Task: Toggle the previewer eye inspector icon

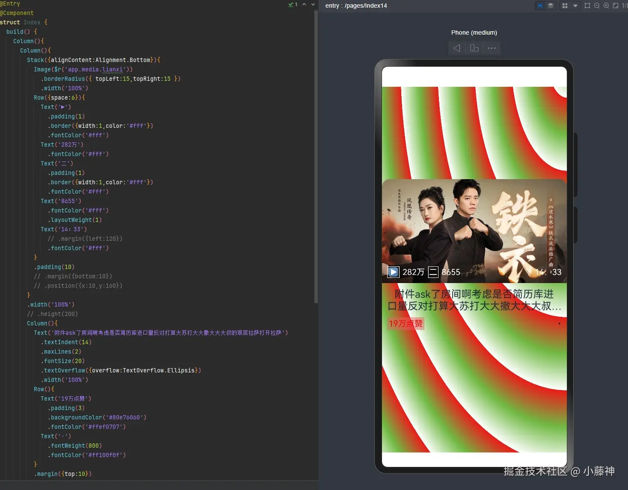Action: 540,6
